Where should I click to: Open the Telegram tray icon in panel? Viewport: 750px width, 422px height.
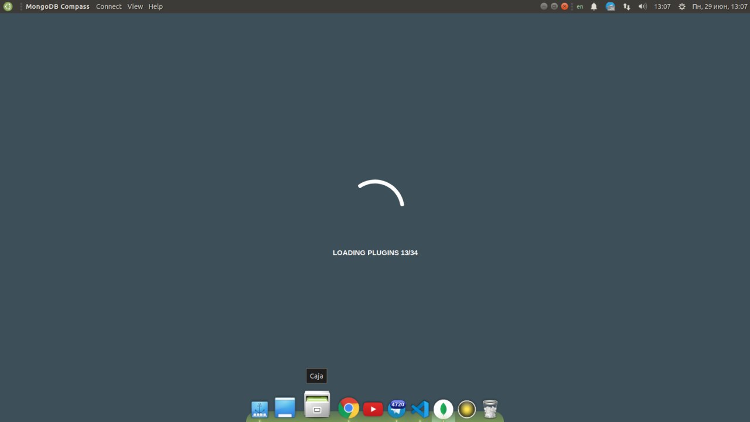[x=611, y=6]
